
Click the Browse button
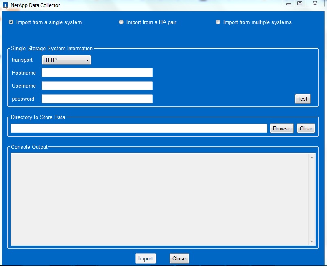pyautogui.click(x=282, y=128)
